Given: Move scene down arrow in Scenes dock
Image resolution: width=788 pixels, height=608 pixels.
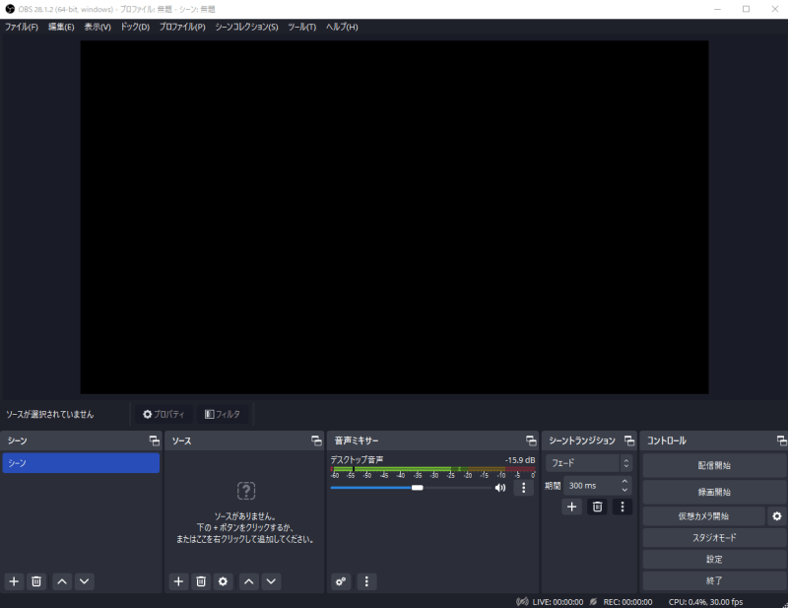Looking at the screenshot, I should coord(85,581).
